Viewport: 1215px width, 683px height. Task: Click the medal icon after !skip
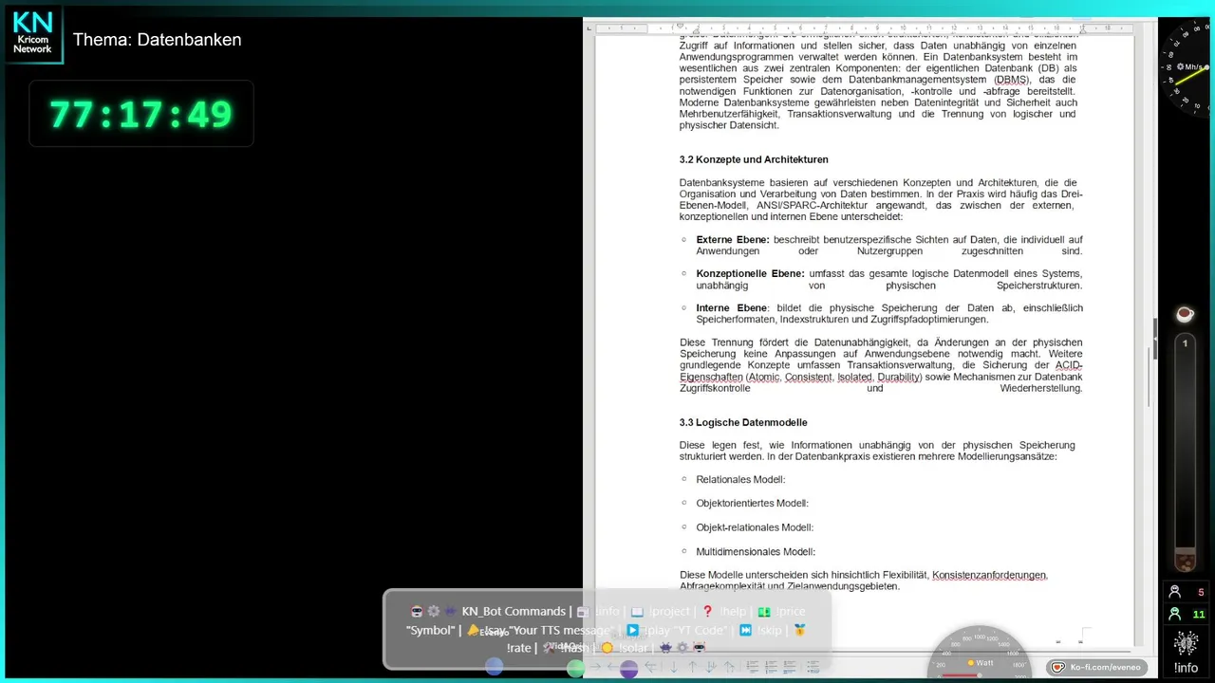pyautogui.click(x=800, y=630)
